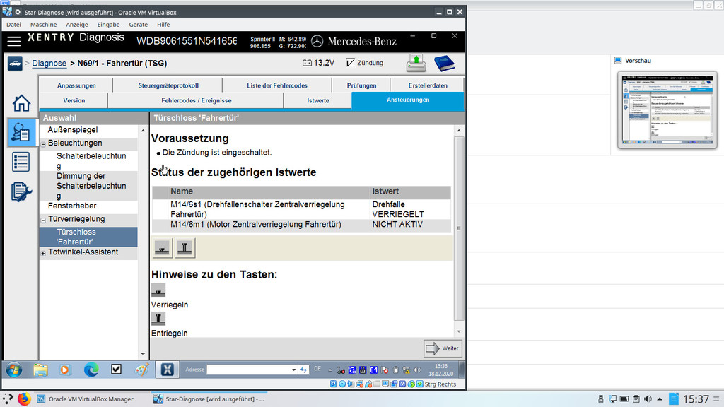This screenshot has height=407, width=724.
Task: Open the Prüfungen tab
Action: tap(361, 85)
